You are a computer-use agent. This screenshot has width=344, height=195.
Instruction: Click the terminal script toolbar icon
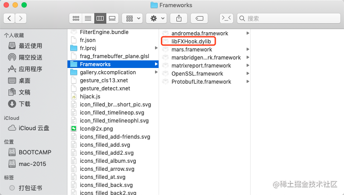pyautogui.click(x=227, y=18)
